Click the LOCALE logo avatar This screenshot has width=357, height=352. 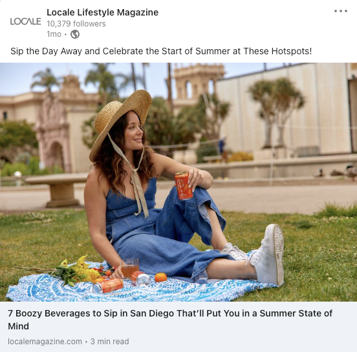(x=25, y=21)
